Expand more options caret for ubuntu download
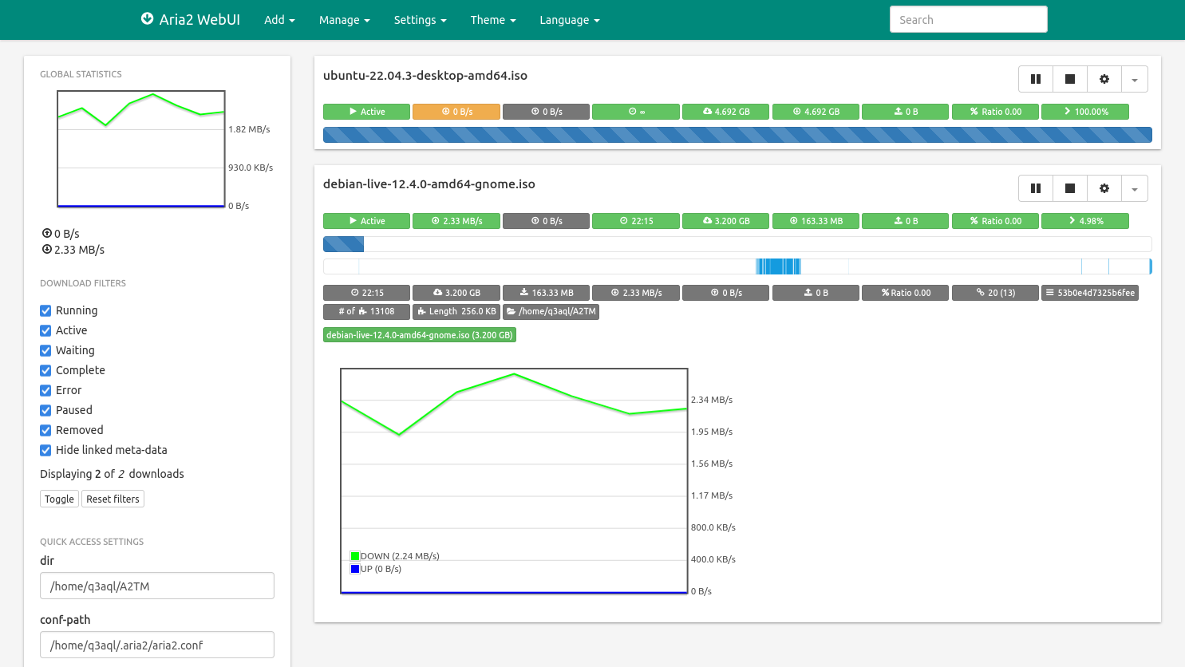Screen dimensions: 1185x667 (1135, 79)
